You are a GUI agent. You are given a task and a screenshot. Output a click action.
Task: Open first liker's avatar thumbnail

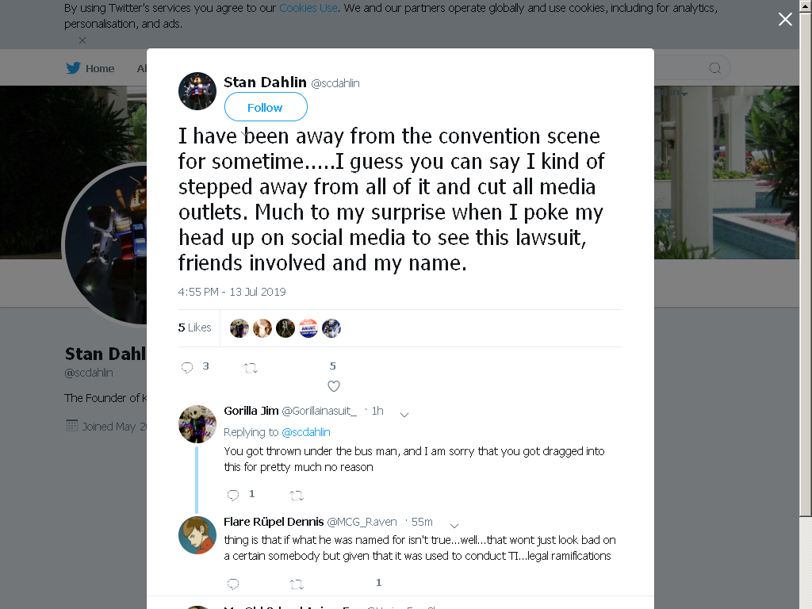point(239,328)
